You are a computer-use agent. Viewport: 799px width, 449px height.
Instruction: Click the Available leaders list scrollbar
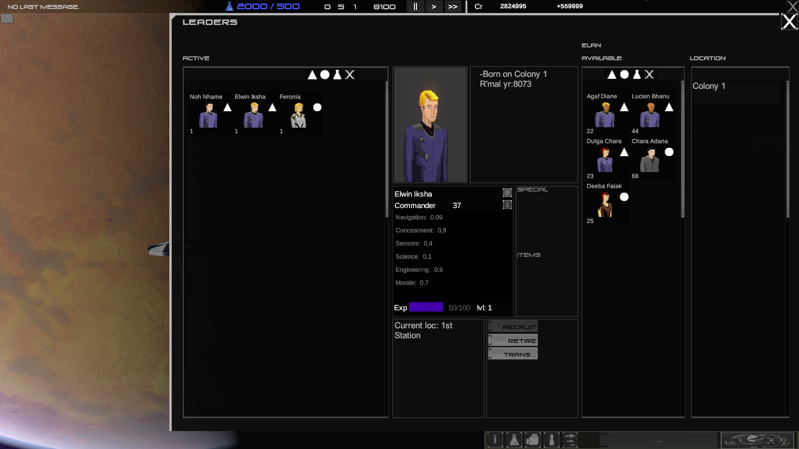tap(683, 150)
